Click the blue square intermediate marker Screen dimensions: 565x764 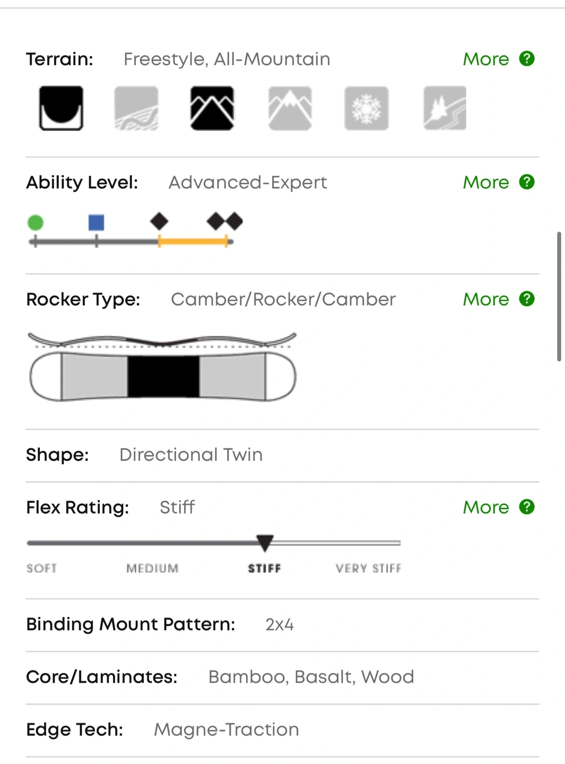97,222
